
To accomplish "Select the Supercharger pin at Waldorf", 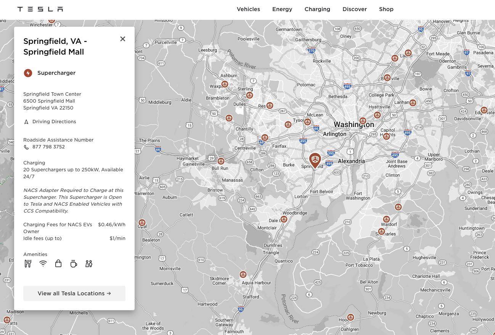I will (x=386, y=220).
